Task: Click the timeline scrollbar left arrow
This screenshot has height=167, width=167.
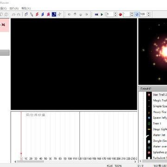Action: (15, 161)
